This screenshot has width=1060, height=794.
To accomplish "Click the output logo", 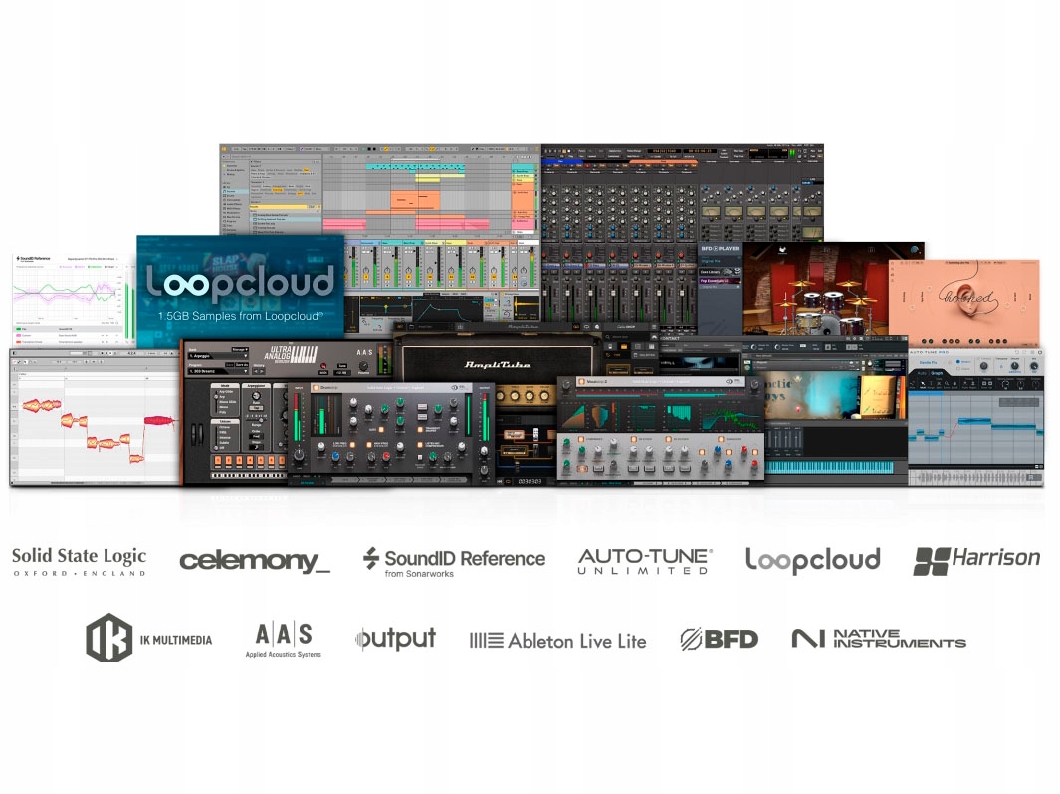I will pyautogui.click(x=395, y=639).
